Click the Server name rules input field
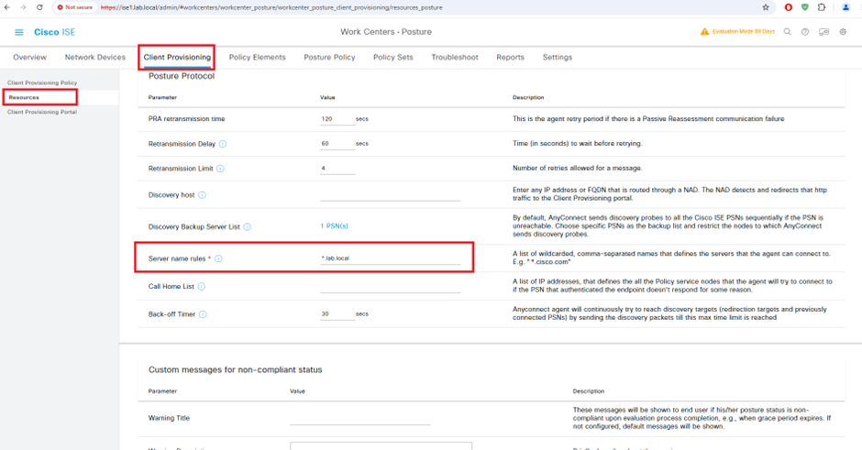This screenshot has width=862, height=450. point(390,258)
